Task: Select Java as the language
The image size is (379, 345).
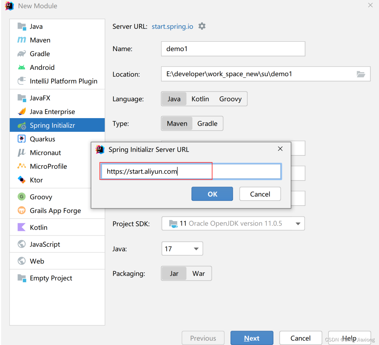Action: tap(174, 99)
